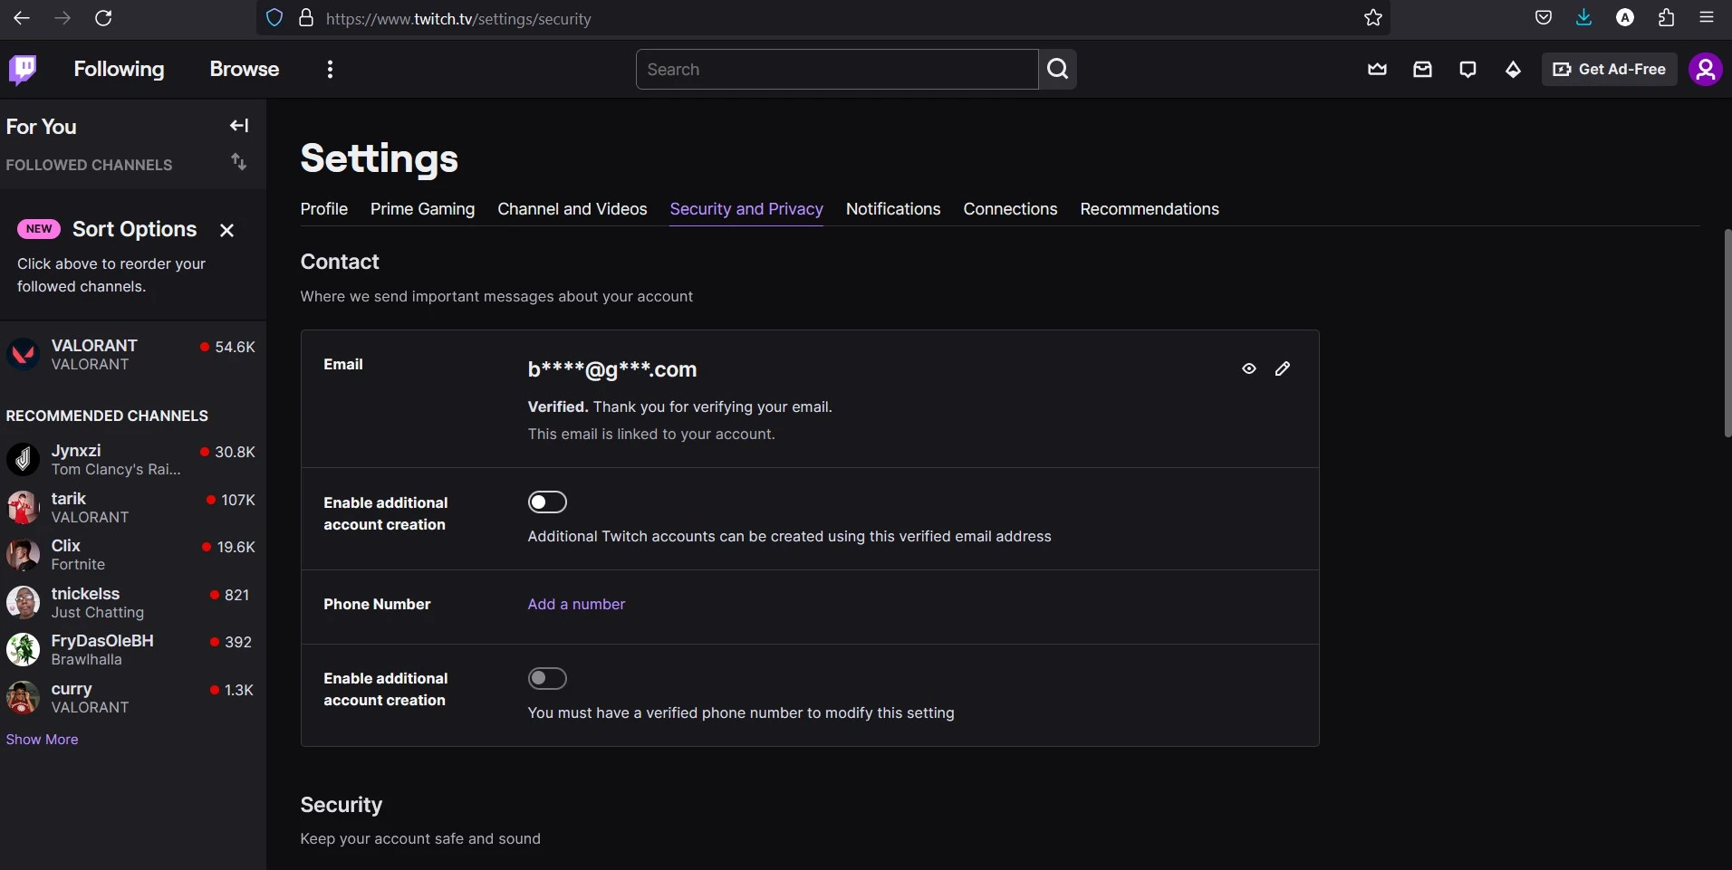Open tarik recommended channel
The image size is (1732, 870).
[x=133, y=508]
